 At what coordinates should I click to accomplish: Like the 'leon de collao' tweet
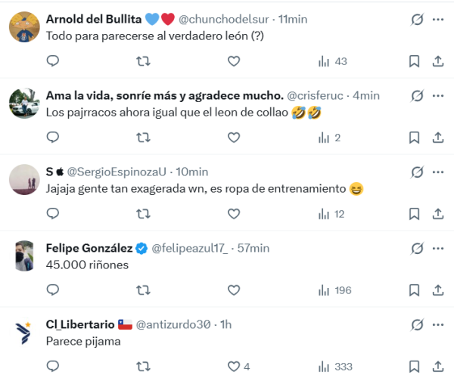coord(234,138)
